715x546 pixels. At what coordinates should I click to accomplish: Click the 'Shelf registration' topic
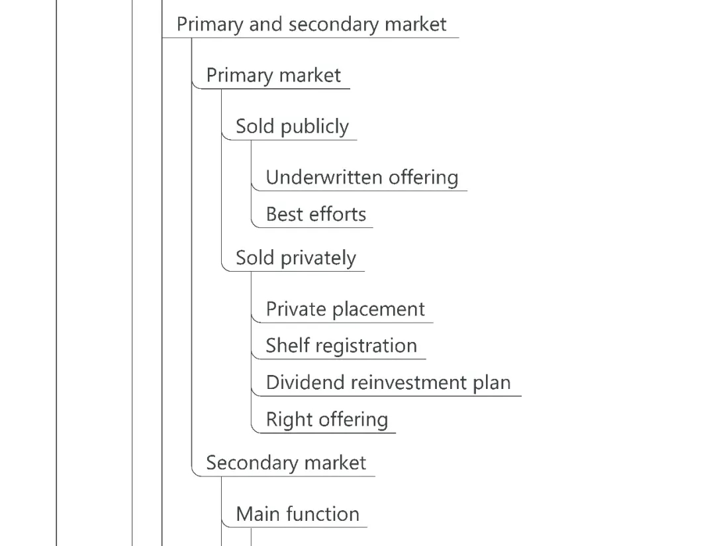341,345
